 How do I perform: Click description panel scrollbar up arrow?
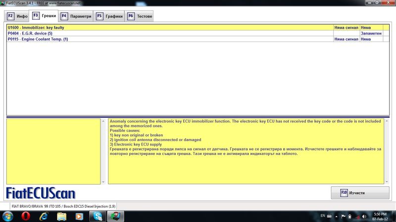387,121
